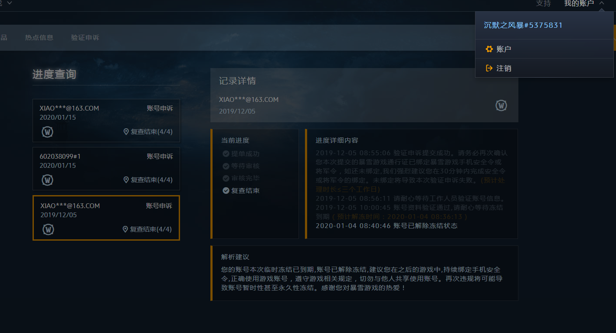Viewport: 616px width, 333px height.
Task: Click the location pin in the 602038099#1 record
Action: click(x=126, y=180)
